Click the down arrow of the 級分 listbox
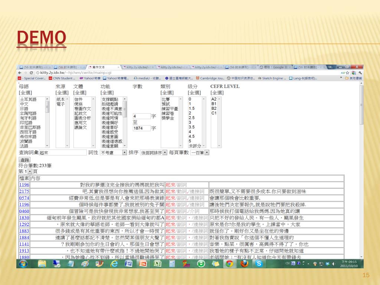 [204, 146]
